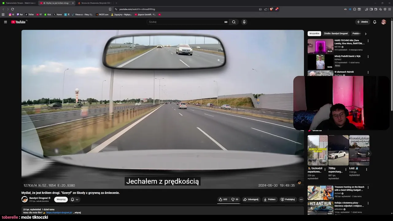Open options for 700hp supercharg... short
Screen dimensions: 393x221
(x=346, y=169)
